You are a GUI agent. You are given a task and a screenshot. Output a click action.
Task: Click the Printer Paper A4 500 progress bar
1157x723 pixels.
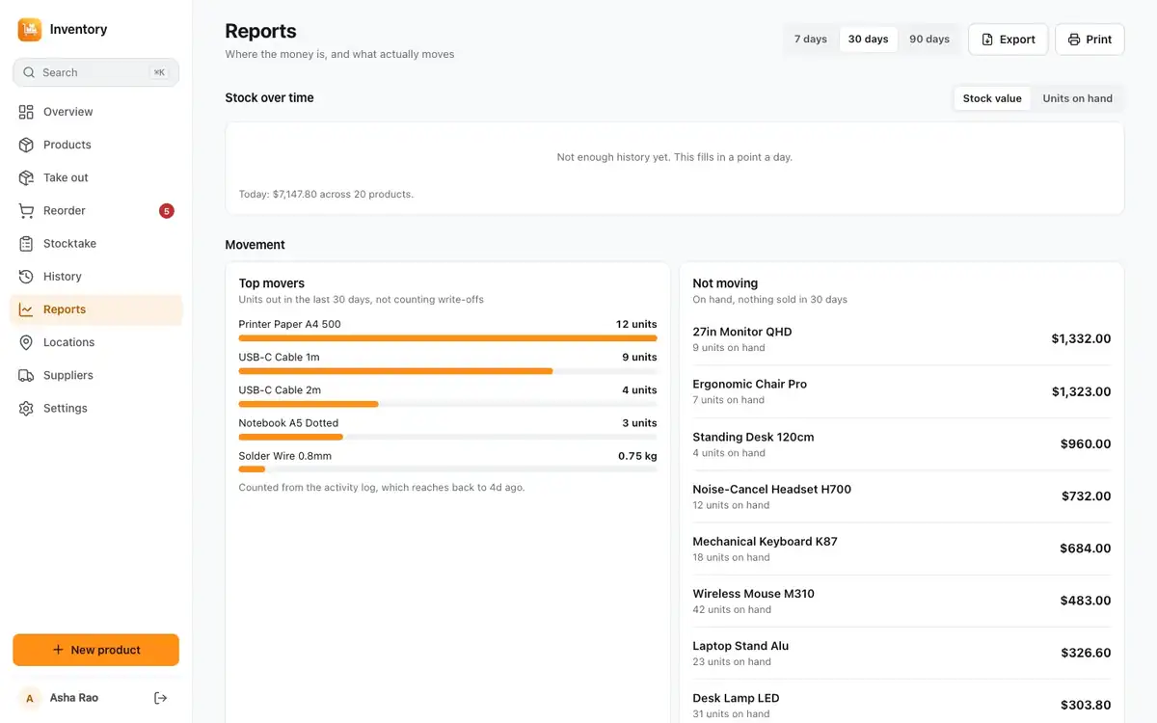448,338
